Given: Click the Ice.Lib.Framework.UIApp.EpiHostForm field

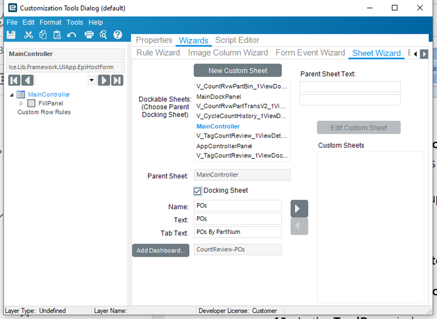Looking at the screenshot, I should 65,67.
